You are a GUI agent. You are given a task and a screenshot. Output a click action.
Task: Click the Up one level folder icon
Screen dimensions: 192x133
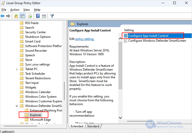16,16
